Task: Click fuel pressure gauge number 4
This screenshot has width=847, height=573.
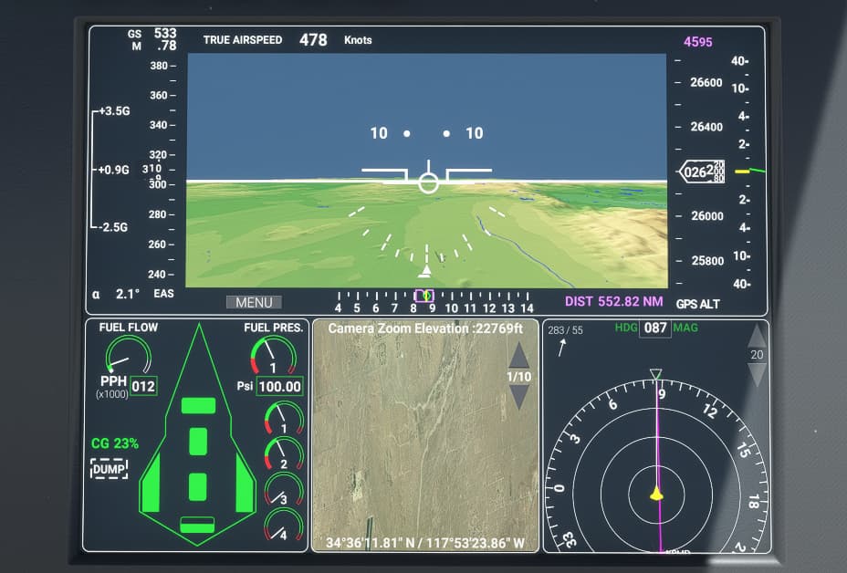Action: coord(283,525)
